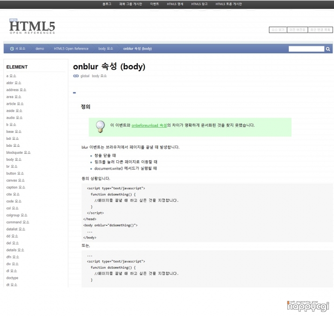Open 'audio 요소' in the sidebar
The image size is (334, 316).
[x=14, y=118]
